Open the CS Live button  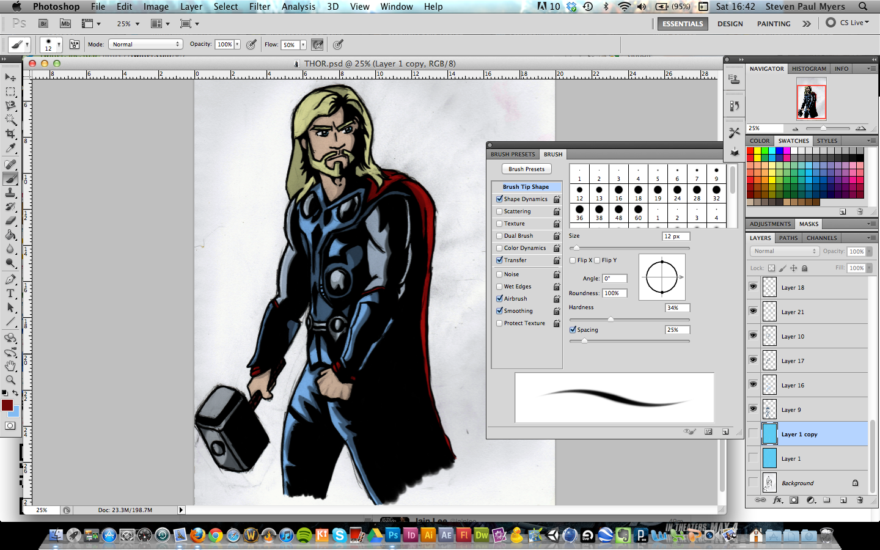848,23
